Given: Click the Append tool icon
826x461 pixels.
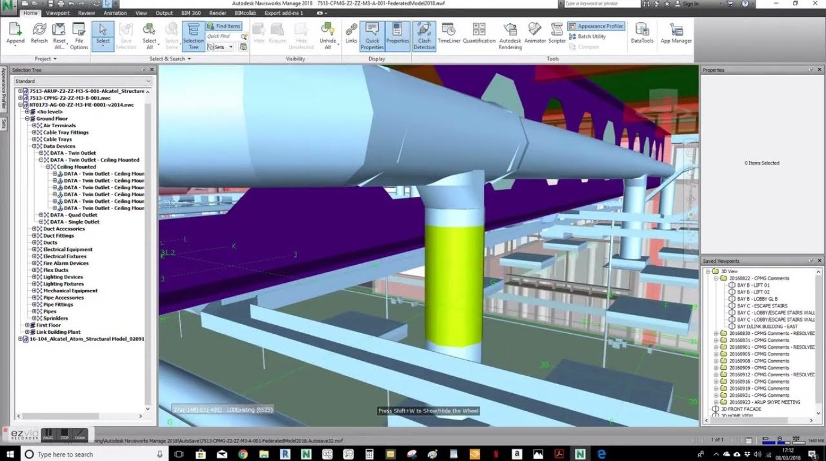Looking at the screenshot, I should click(15, 34).
